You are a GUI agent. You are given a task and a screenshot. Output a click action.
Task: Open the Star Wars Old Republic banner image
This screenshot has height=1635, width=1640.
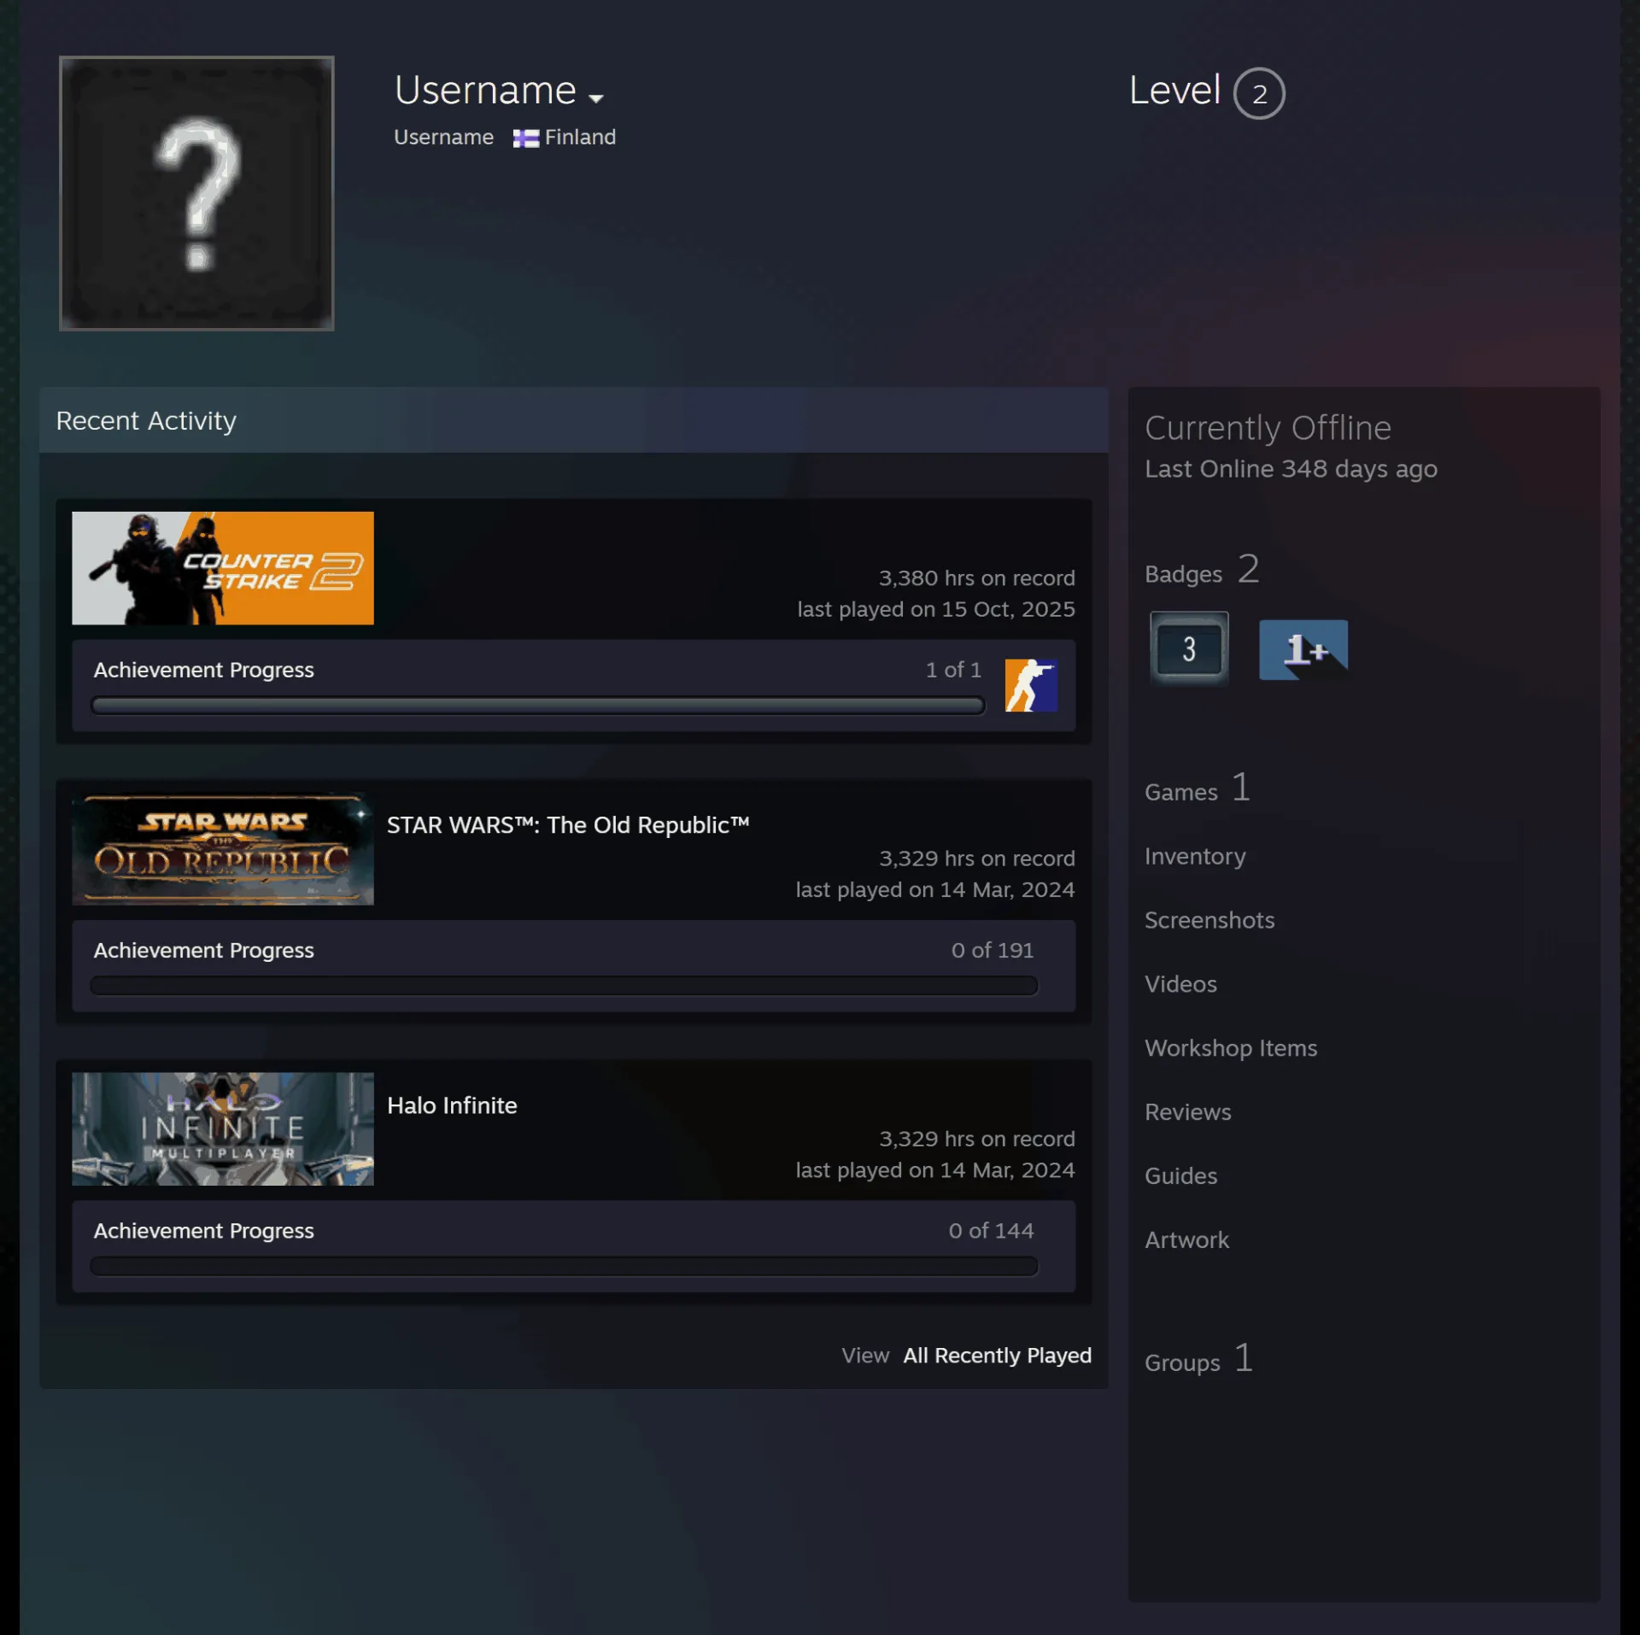(223, 848)
